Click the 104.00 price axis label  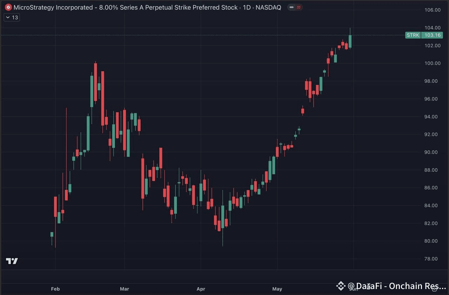click(432, 28)
